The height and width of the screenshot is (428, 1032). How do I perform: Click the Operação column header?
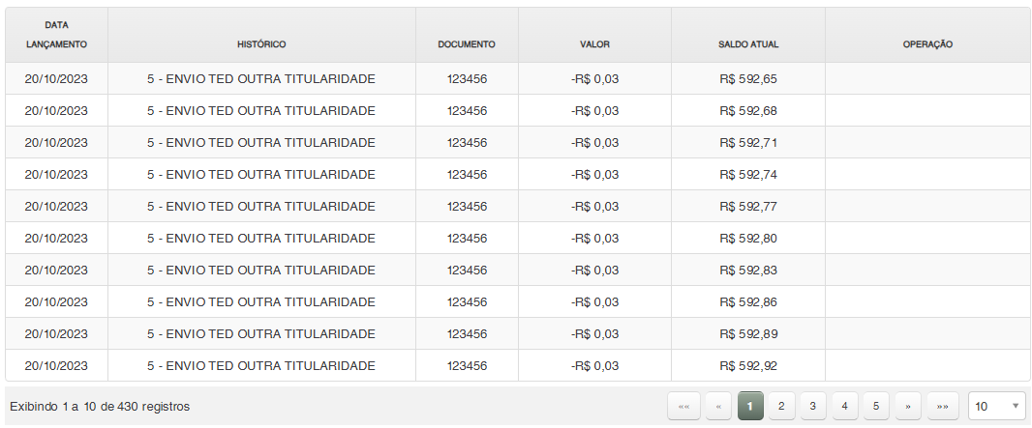click(927, 44)
